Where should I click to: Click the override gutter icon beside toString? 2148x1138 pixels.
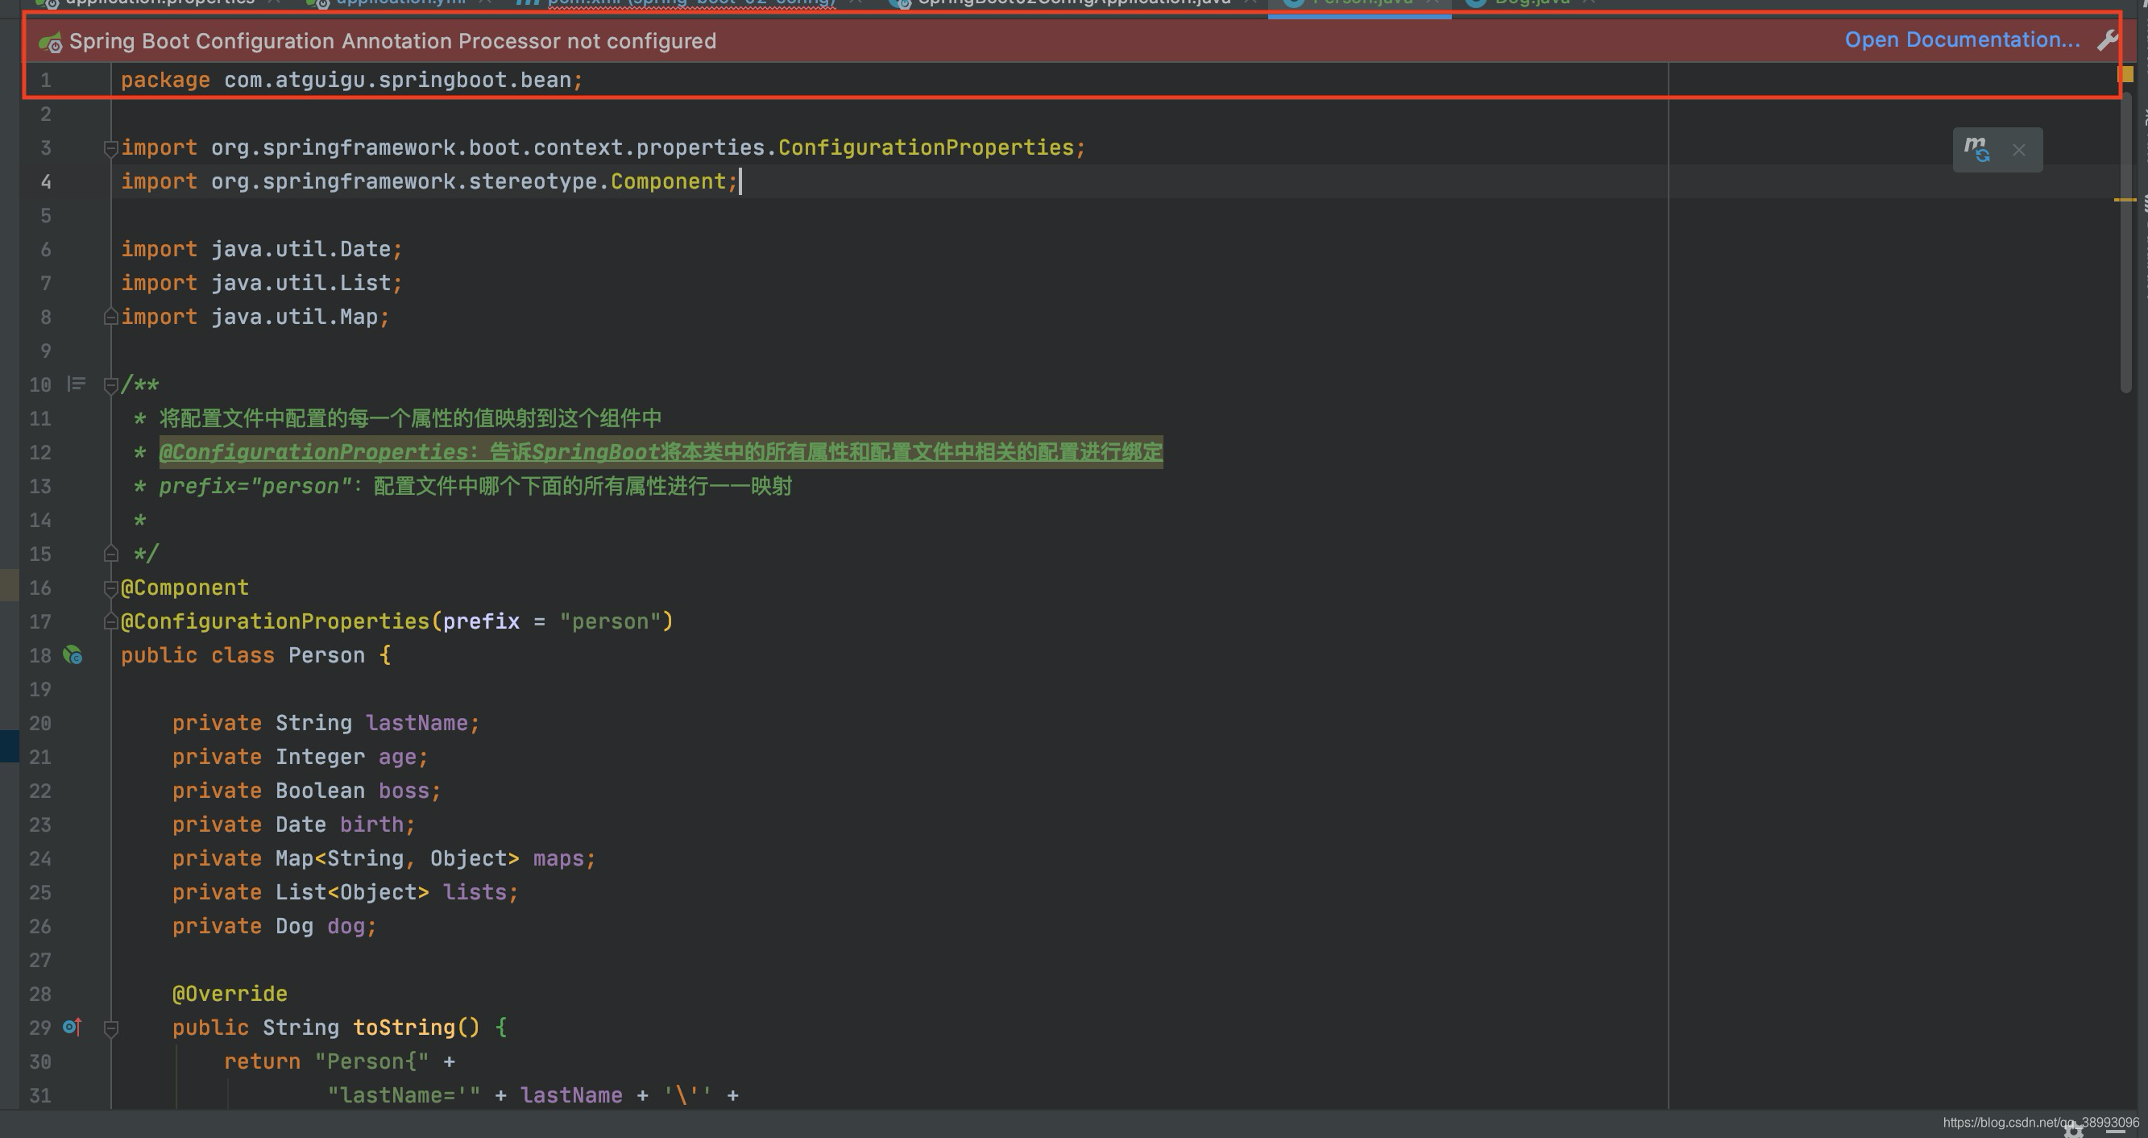click(x=73, y=1027)
